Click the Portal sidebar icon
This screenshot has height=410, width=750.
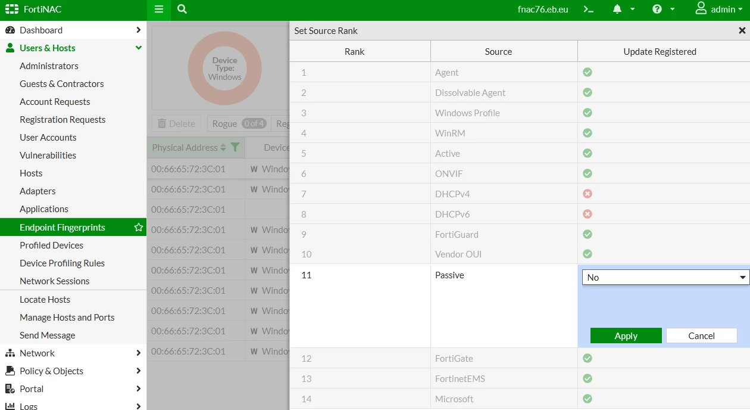point(10,389)
